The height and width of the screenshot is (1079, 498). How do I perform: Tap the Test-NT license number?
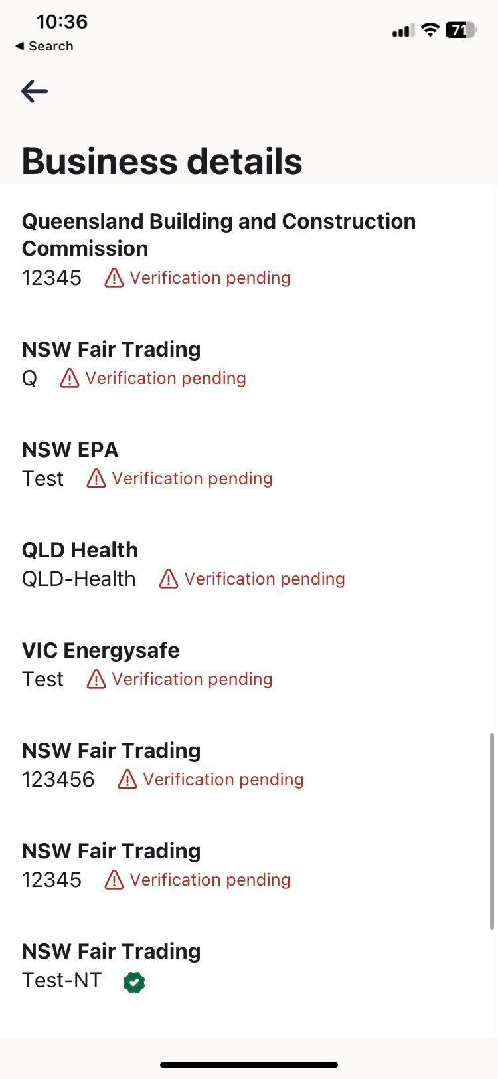(x=62, y=980)
